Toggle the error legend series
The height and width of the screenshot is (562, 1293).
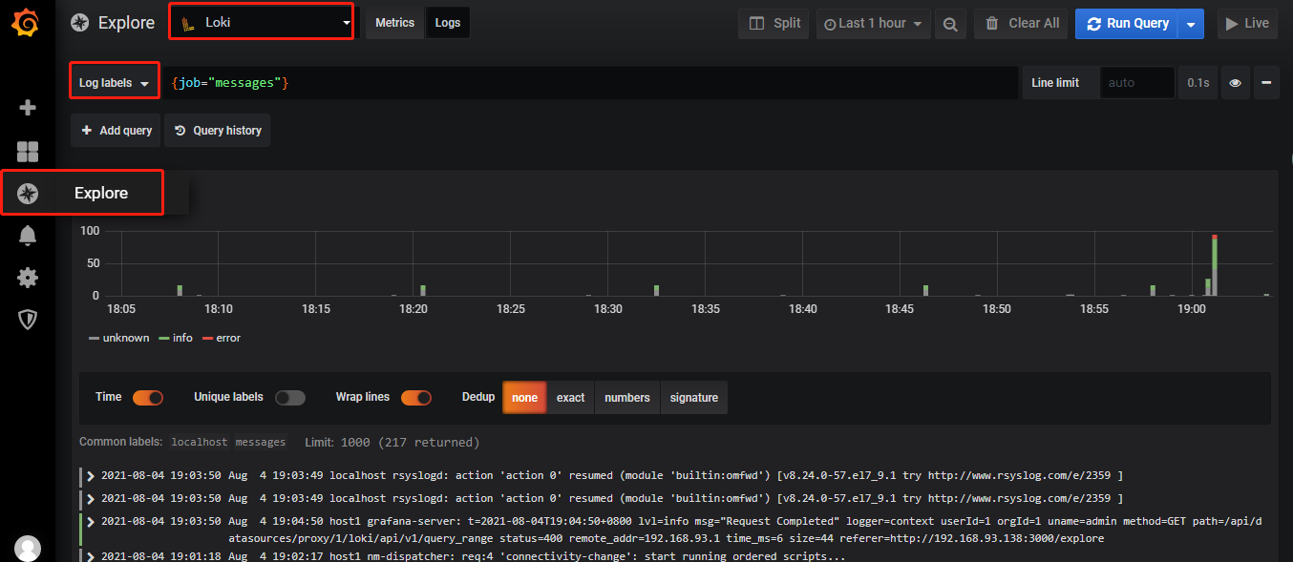point(222,338)
